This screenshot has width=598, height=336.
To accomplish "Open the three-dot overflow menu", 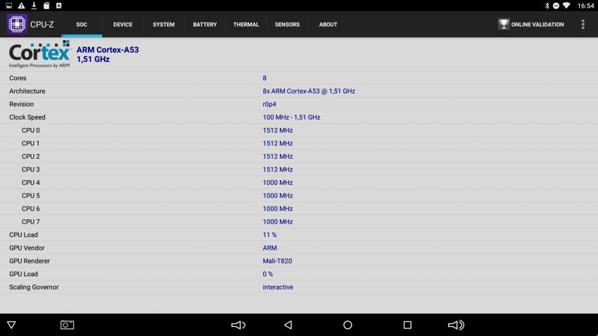I will click(583, 25).
